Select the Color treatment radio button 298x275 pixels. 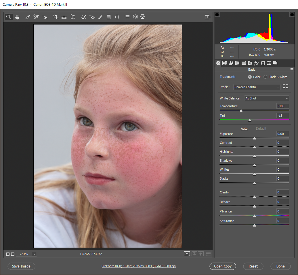(250, 77)
